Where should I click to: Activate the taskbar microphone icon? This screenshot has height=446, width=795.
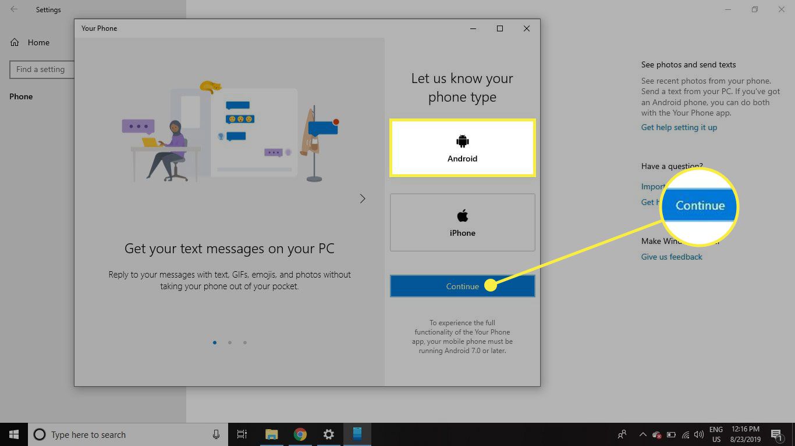click(x=216, y=434)
